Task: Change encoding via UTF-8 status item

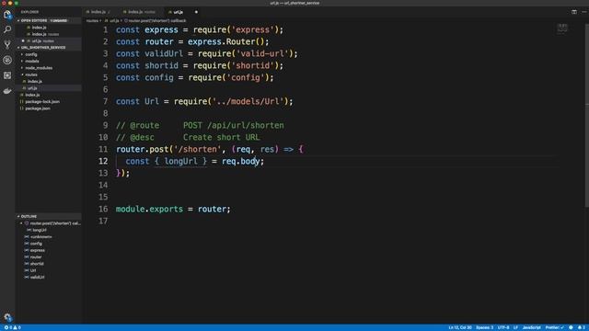Action: coord(503,327)
